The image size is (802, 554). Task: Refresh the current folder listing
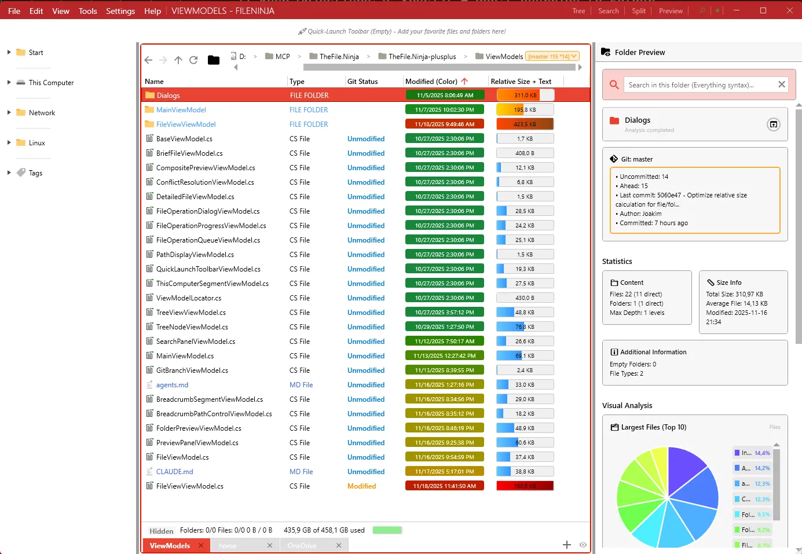click(x=193, y=60)
